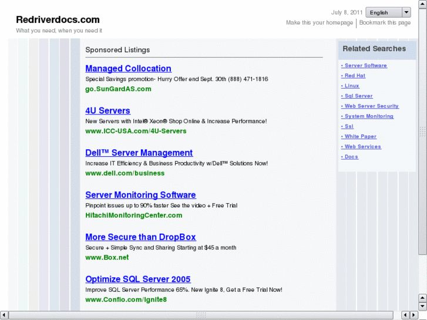Select Ssl related search
The height and width of the screenshot is (320, 427).
[347, 126]
